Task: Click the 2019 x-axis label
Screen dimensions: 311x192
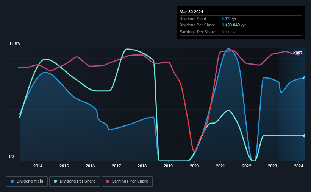Action: click(x=168, y=166)
